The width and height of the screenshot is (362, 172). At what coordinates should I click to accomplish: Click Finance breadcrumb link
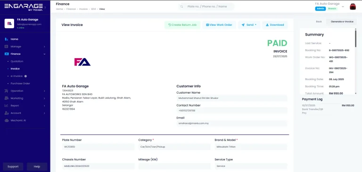click(71, 9)
